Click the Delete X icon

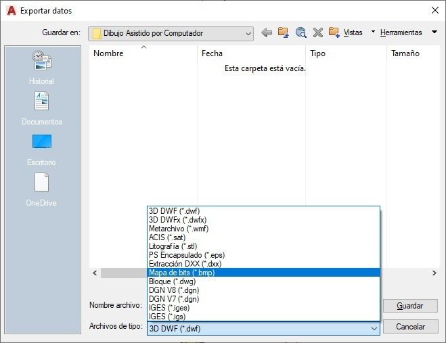tap(317, 32)
